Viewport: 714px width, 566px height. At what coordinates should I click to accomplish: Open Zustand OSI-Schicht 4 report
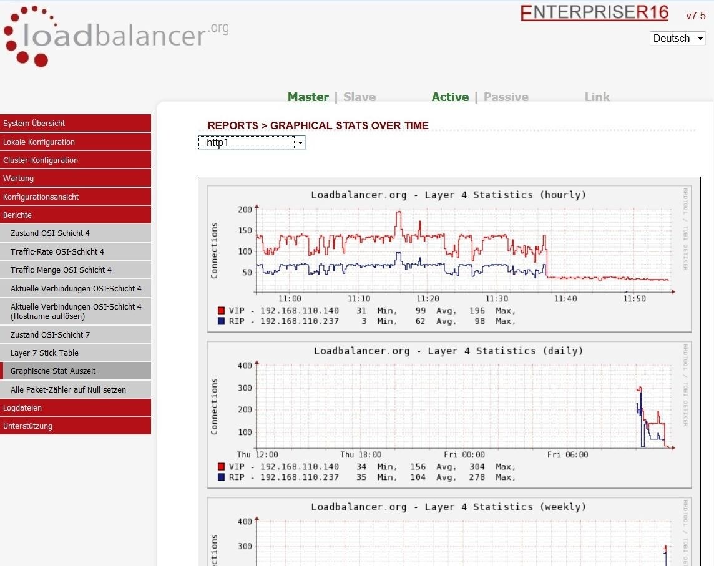(76, 233)
